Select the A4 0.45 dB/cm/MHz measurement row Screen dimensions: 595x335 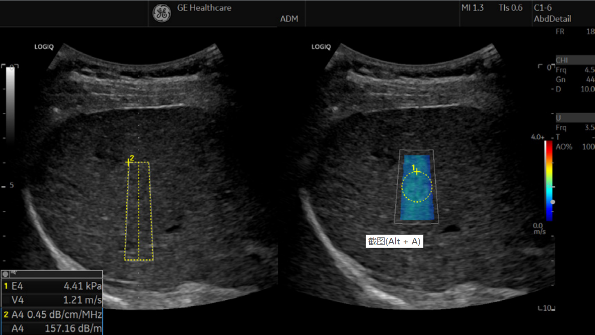click(x=52, y=314)
